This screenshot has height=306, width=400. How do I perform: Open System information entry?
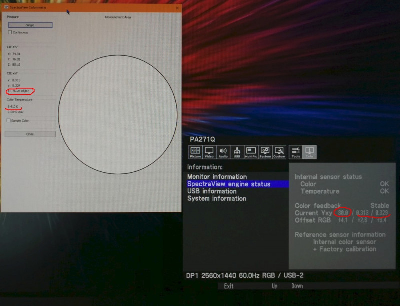point(216,199)
